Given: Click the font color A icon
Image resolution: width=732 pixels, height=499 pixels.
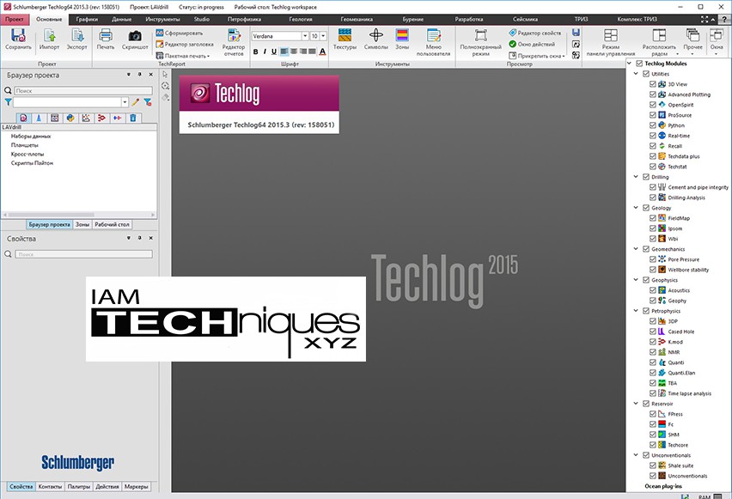Looking at the screenshot, I should 322,52.
